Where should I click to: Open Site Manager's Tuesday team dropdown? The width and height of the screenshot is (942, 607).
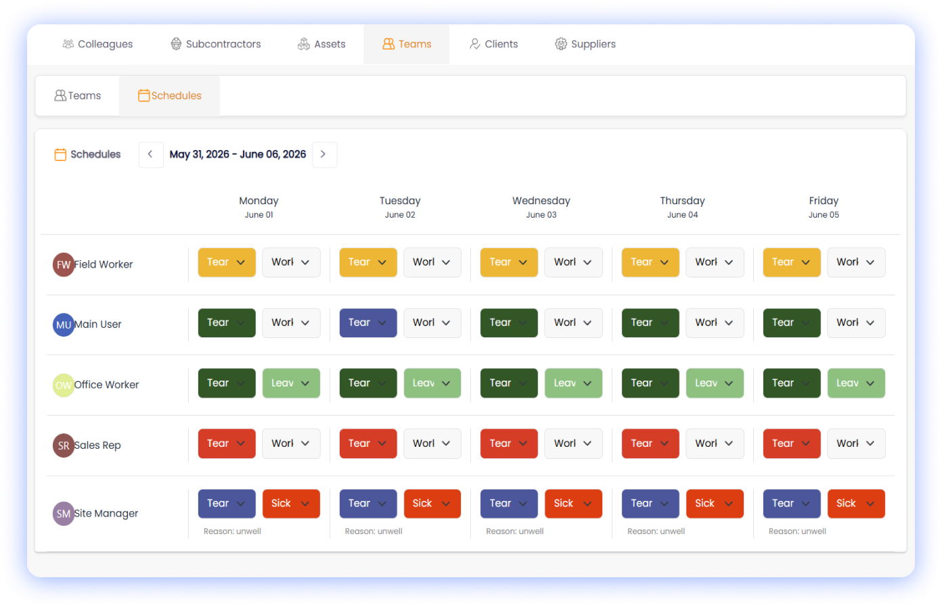[x=368, y=504]
